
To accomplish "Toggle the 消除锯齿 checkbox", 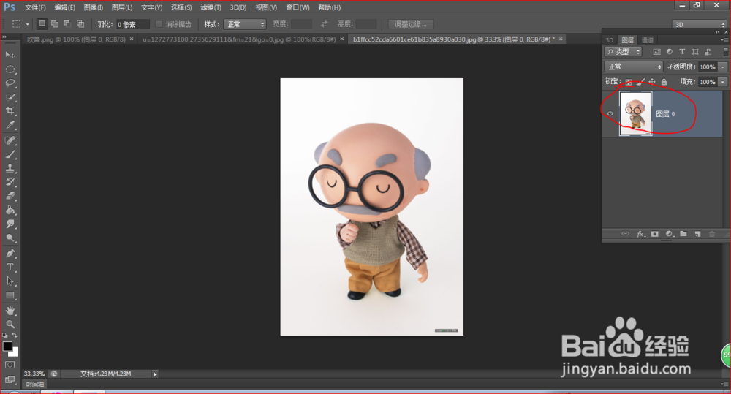I will click(159, 24).
